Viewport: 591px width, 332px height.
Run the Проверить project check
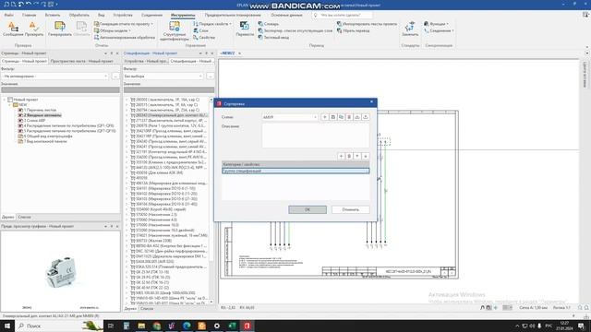34,29
